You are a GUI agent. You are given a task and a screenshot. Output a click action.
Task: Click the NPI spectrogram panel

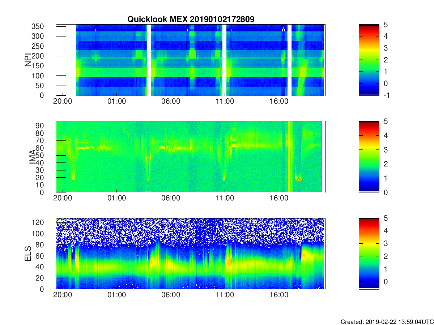click(191, 60)
